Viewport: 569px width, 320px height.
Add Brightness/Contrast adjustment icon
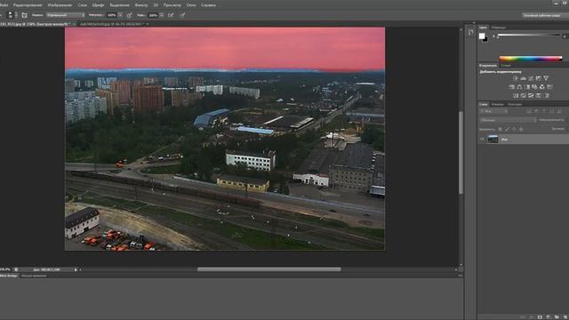pos(516,78)
